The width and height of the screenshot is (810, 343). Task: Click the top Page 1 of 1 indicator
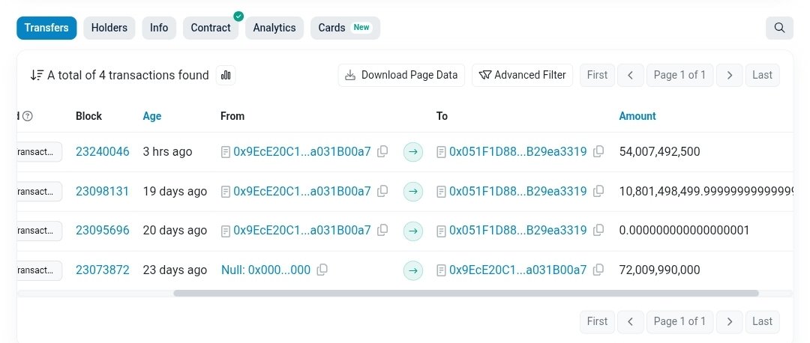[679, 76]
